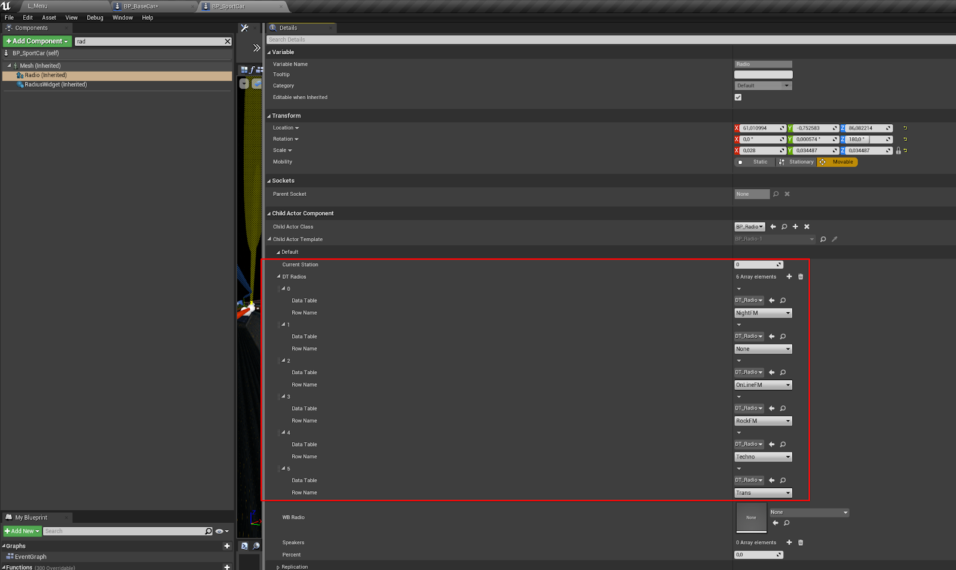956x570 pixels.
Task: Collapse the Transform section
Action: pyautogui.click(x=269, y=116)
